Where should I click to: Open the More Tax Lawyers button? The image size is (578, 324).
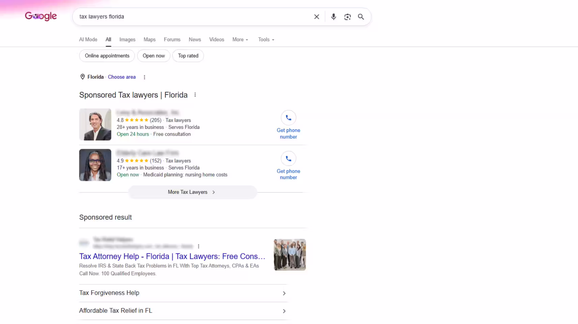coord(192,192)
